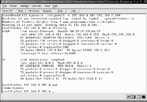Click 'RX packets:8' line

65,69
